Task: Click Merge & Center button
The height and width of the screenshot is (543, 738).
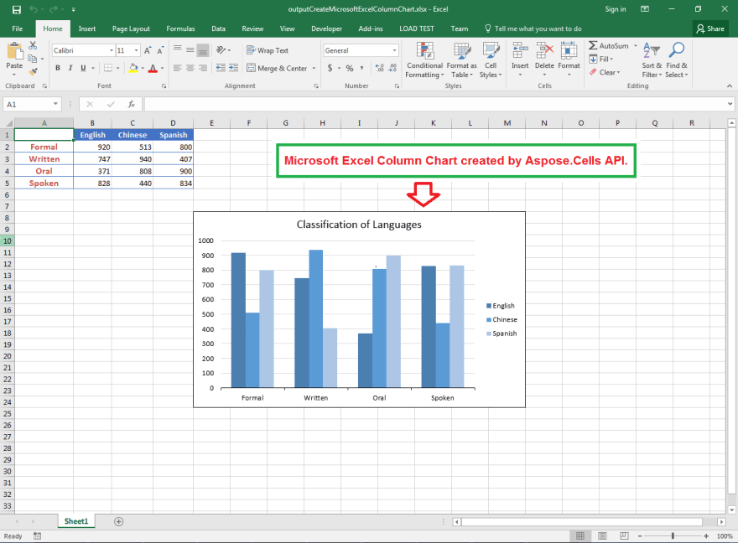Action: point(278,68)
